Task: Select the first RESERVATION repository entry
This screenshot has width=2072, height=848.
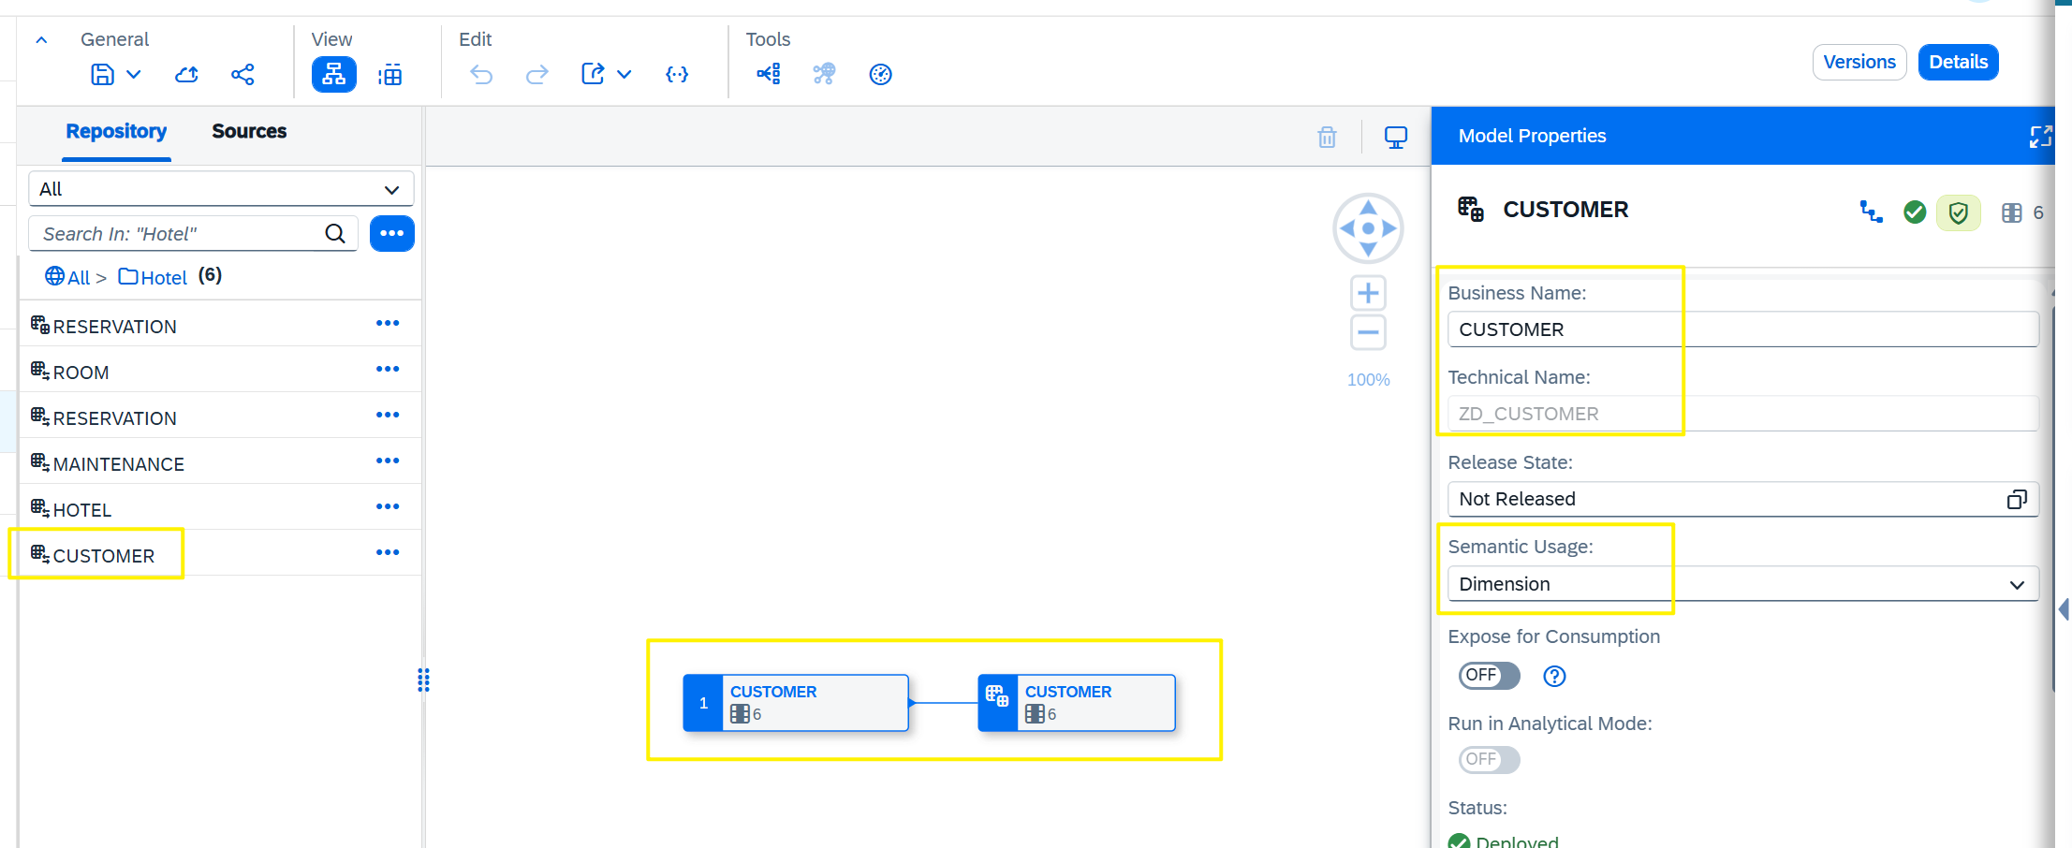Action: tap(221, 324)
